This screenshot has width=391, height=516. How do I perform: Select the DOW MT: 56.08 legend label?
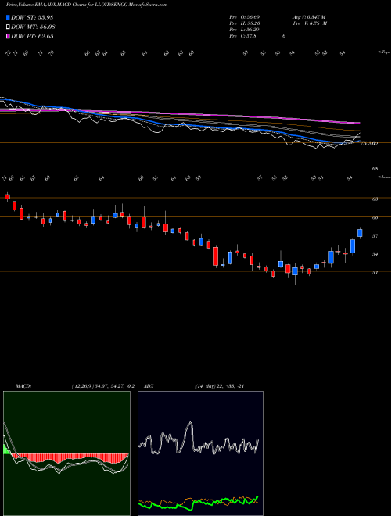(x=33, y=27)
